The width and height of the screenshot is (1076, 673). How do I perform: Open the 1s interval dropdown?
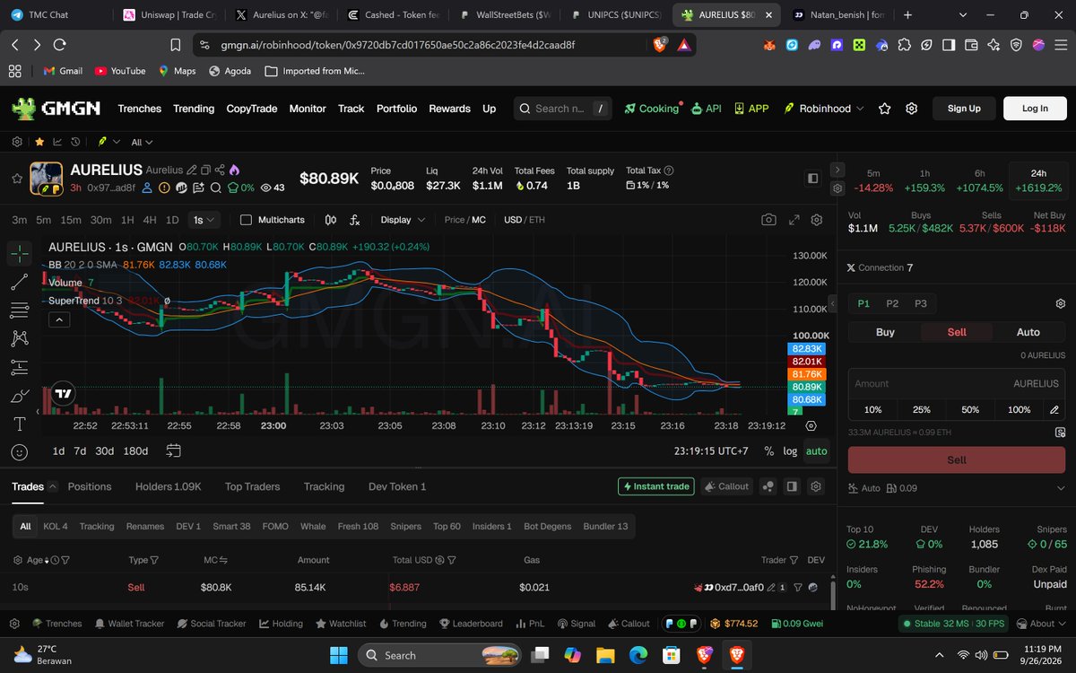[x=204, y=220]
